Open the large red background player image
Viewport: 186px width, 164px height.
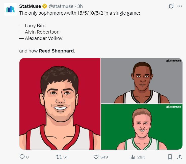click(x=60, y=104)
